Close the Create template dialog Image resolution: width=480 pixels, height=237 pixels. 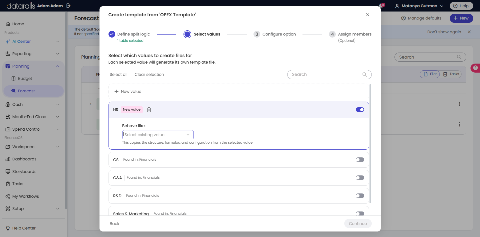(x=367, y=15)
